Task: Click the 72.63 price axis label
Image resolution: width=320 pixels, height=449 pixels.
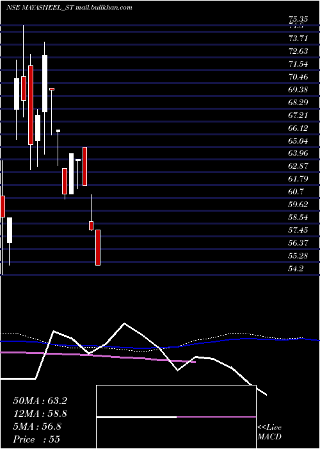Action: 298,51
